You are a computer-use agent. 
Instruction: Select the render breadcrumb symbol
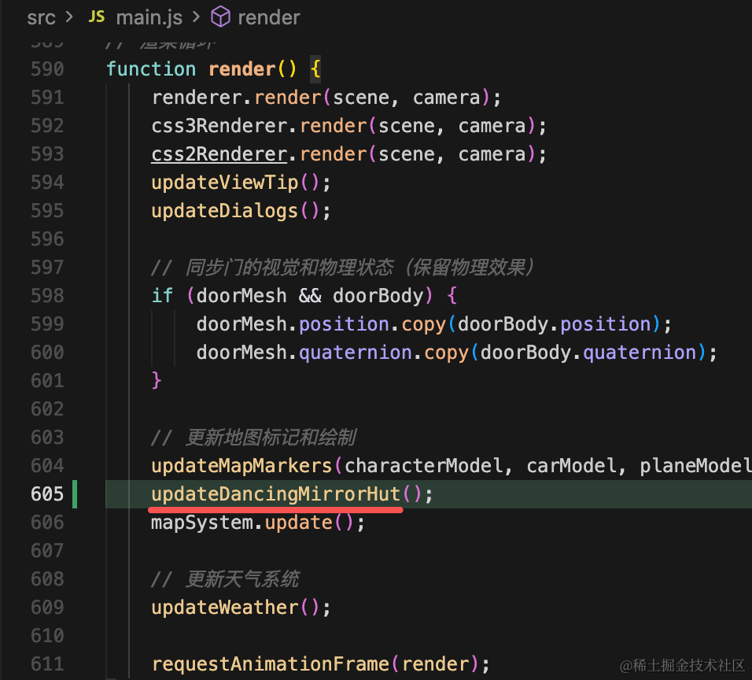(268, 18)
